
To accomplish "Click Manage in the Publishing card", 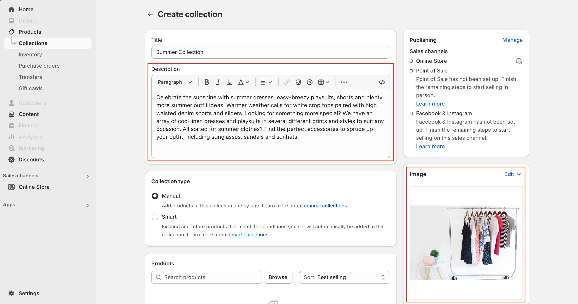I will point(512,40).
